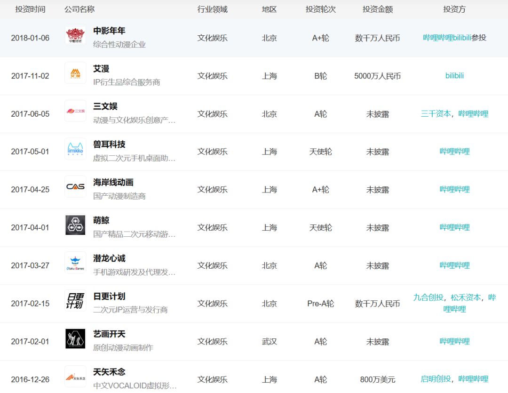
Task: Open the bilibili investor link for 艾漫
Action: pos(454,76)
